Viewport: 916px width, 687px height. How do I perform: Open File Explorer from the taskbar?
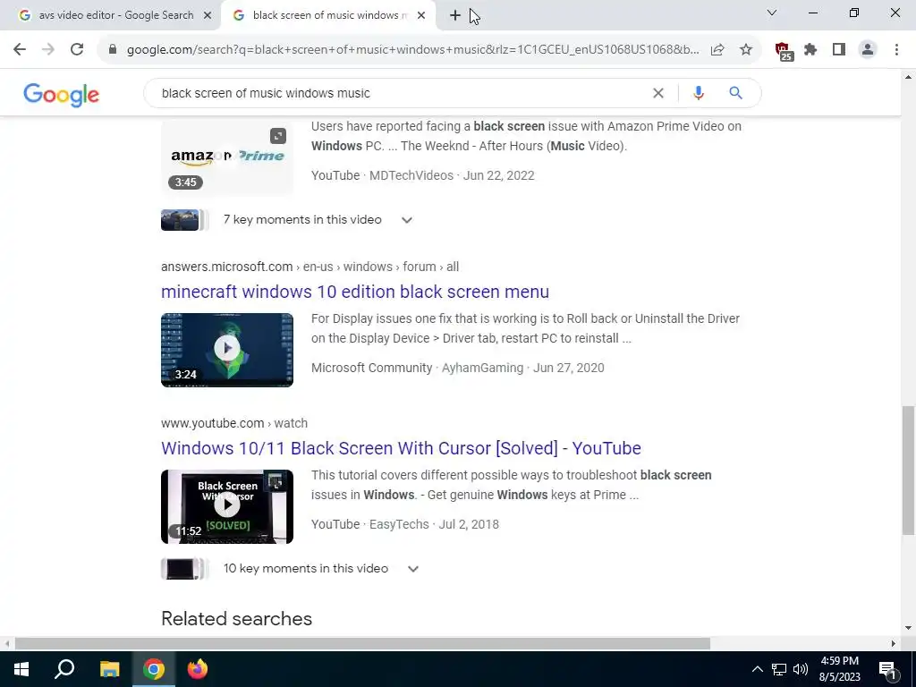click(x=109, y=669)
